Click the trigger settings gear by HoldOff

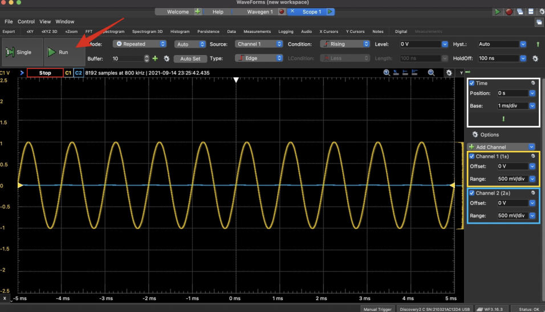click(535, 59)
